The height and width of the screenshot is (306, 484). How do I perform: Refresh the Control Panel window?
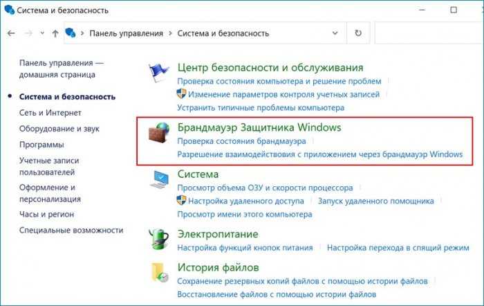[358, 33]
